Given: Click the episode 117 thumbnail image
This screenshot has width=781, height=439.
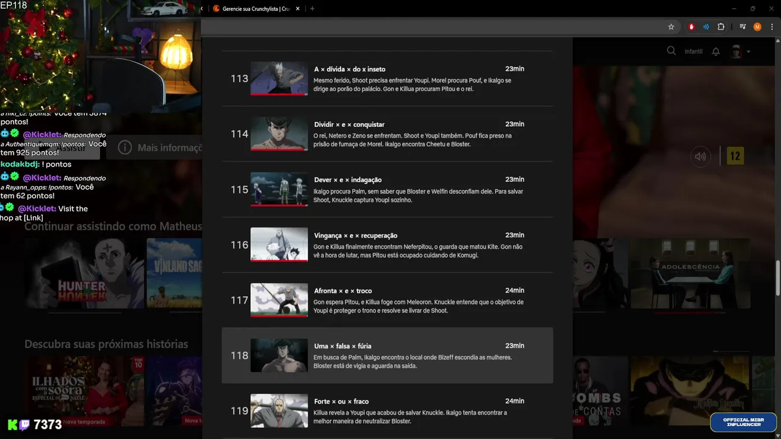Looking at the screenshot, I should (x=279, y=300).
